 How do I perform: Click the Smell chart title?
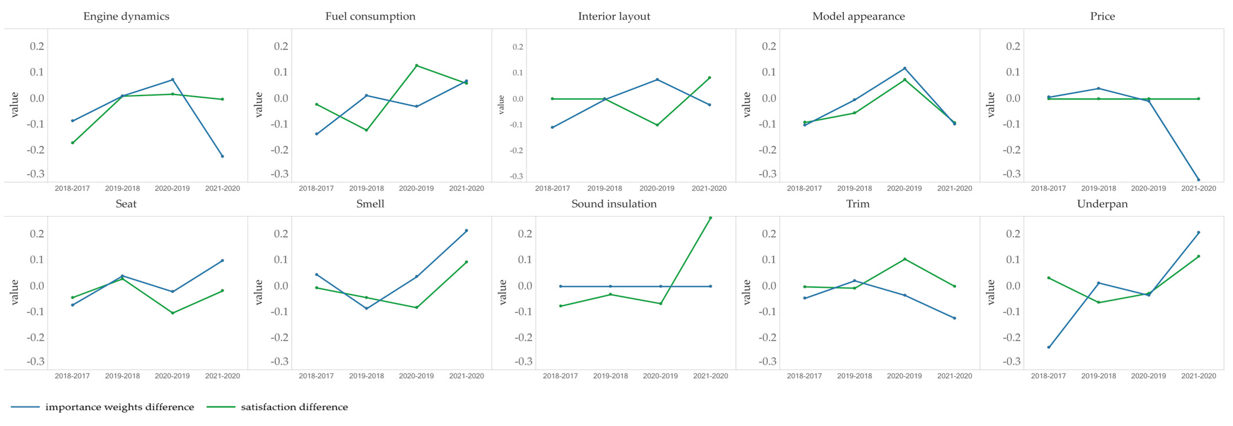370,204
